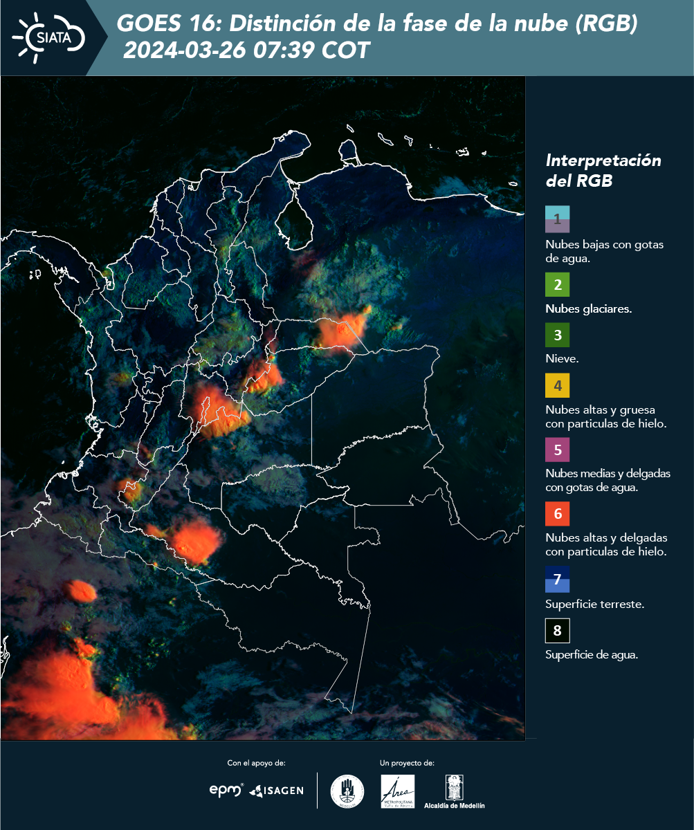Select the orange-red swatch numbered 6
694x830 pixels.
[x=557, y=514]
